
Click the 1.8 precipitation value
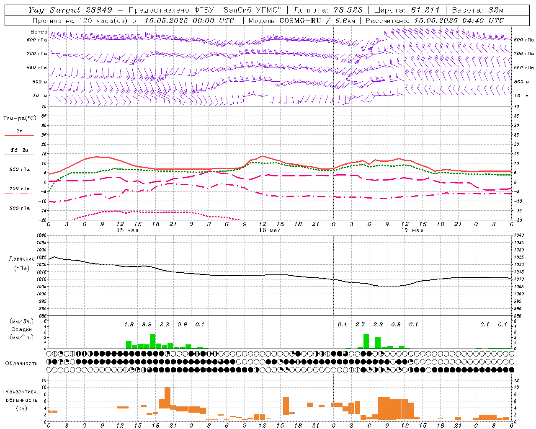(x=129, y=324)
